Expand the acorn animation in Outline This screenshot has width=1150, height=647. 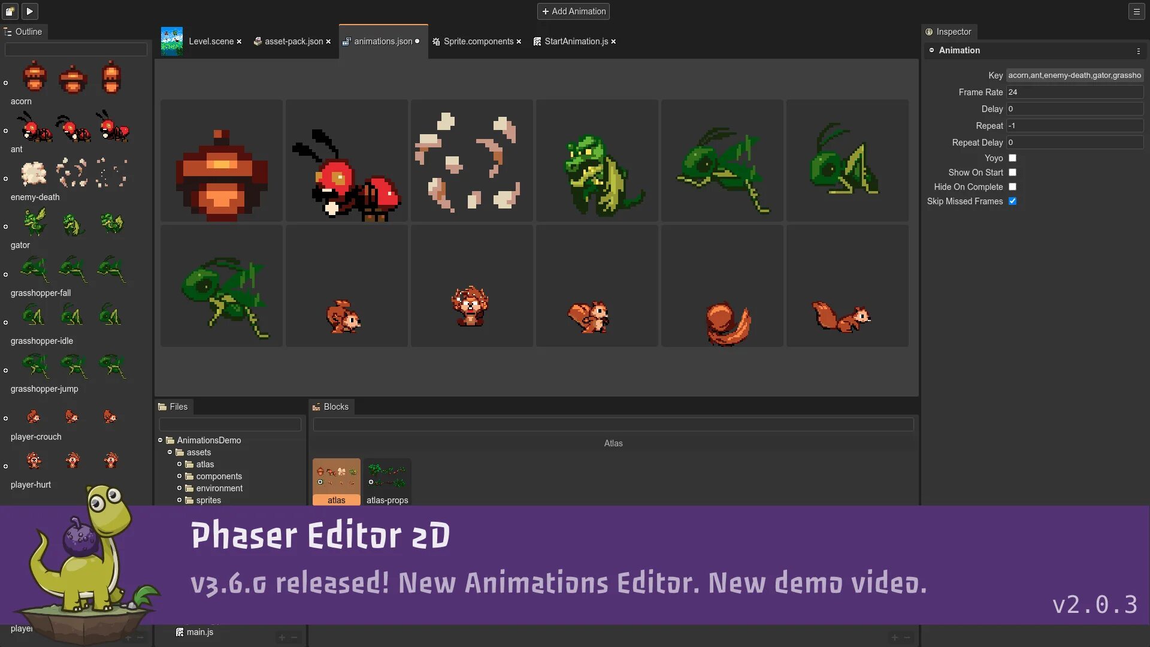(x=6, y=83)
